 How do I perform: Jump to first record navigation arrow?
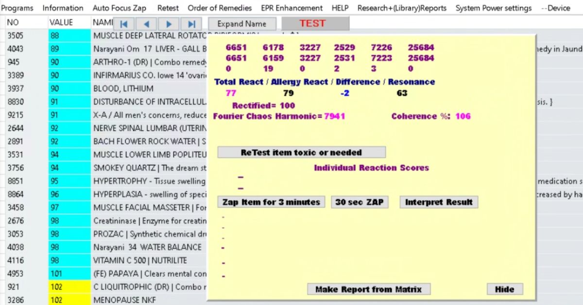pyautogui.click(x=124, y=24)
